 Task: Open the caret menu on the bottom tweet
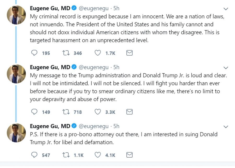pos(226,127)
